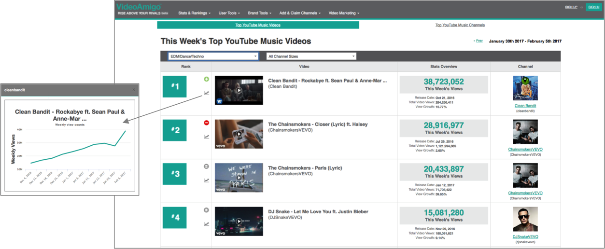
Task: Open the DJSnakeVEVO channel link
Action: coord(525,236)
